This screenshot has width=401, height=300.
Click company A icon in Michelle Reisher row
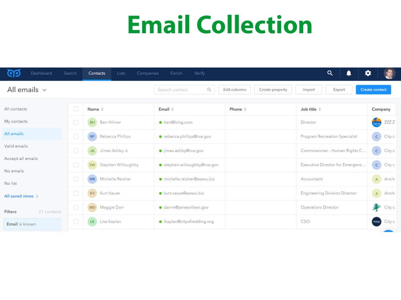click(377, 179)
